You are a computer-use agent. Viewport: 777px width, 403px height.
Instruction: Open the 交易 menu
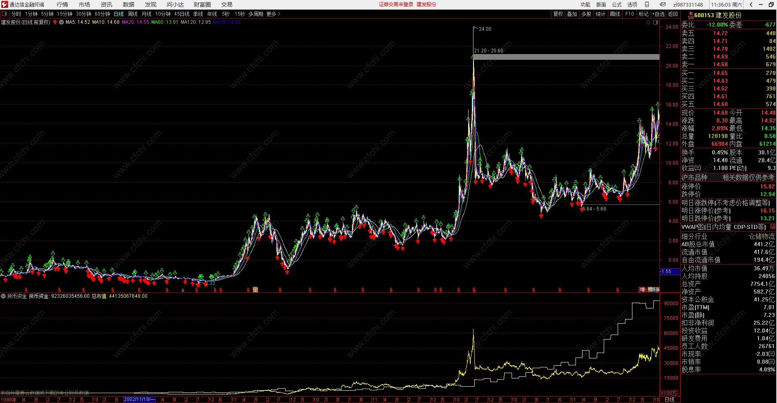pos(227,5)
